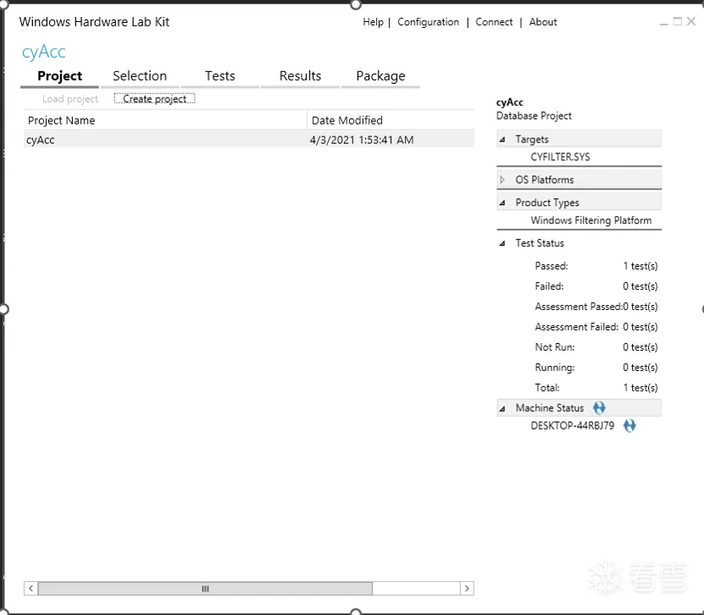Close the Hardware Lab Kit window
Screen dimensions: 704x615
point(691,21)
